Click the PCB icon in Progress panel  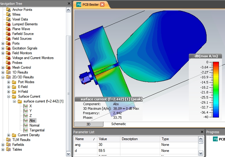tap(215, 139)
